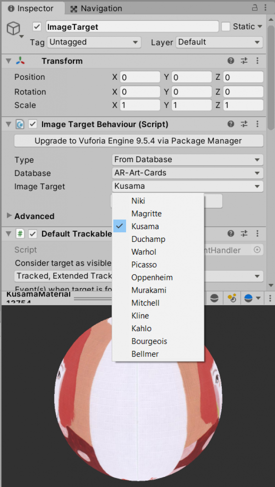This screenshot has height=487, width=275.
Task: Click the Script object picker circle
Action: 257,250
